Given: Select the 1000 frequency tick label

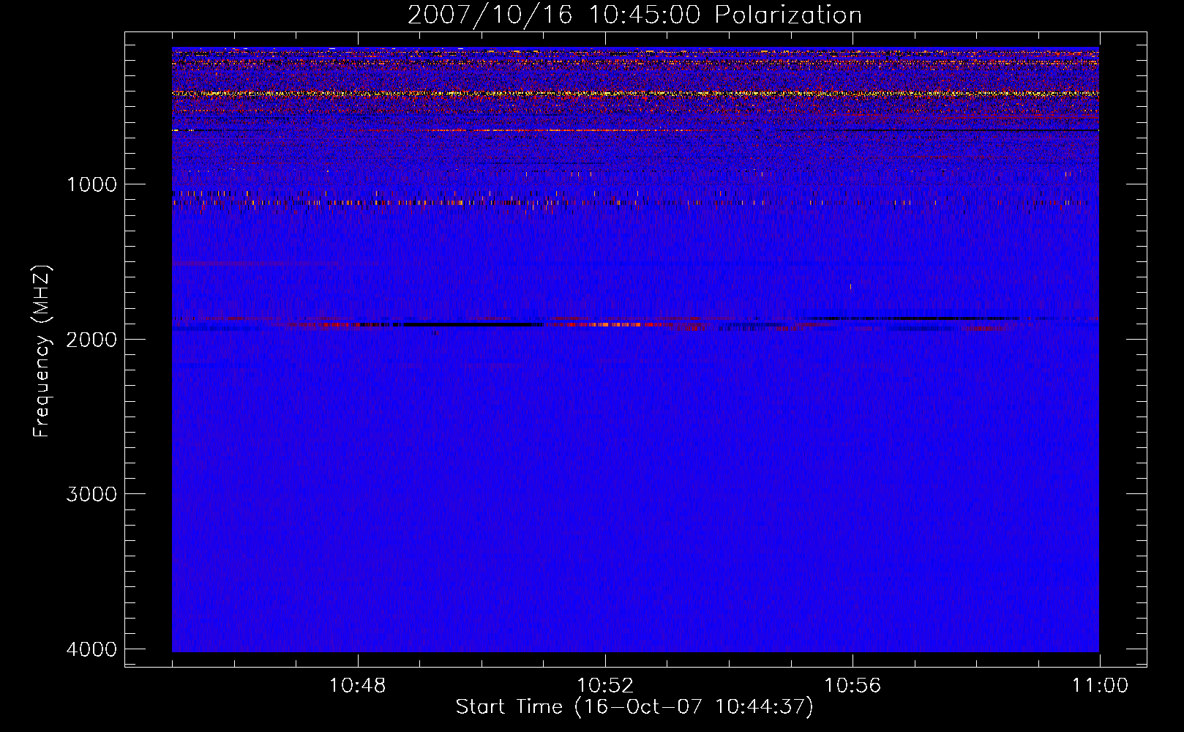Looking at the screenshot, I should click(91, 184).
